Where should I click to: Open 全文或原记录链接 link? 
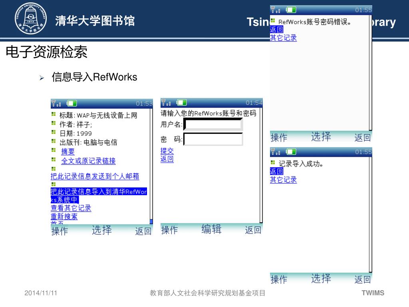pyautogui.click(x=88, y=161)
